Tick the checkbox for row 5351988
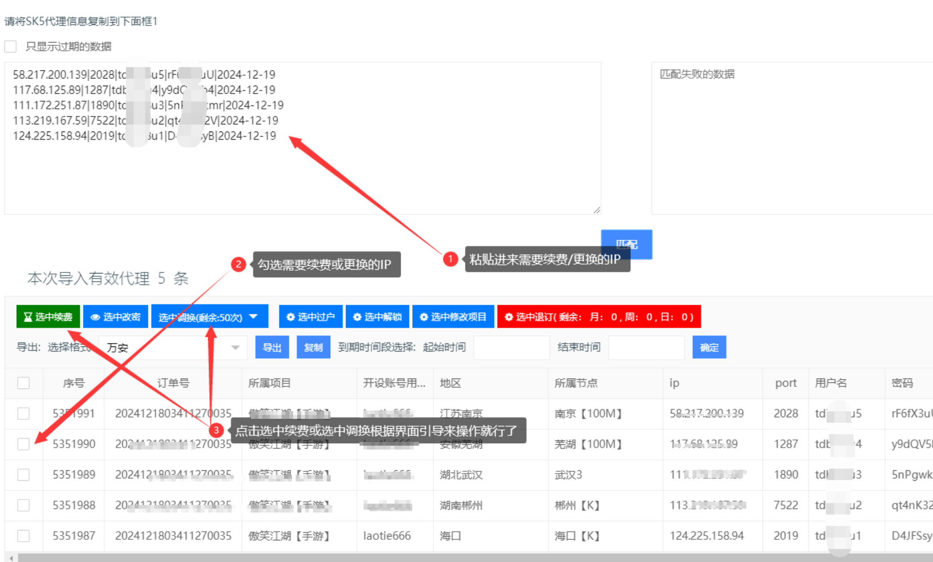 click(x=23, y=505)
